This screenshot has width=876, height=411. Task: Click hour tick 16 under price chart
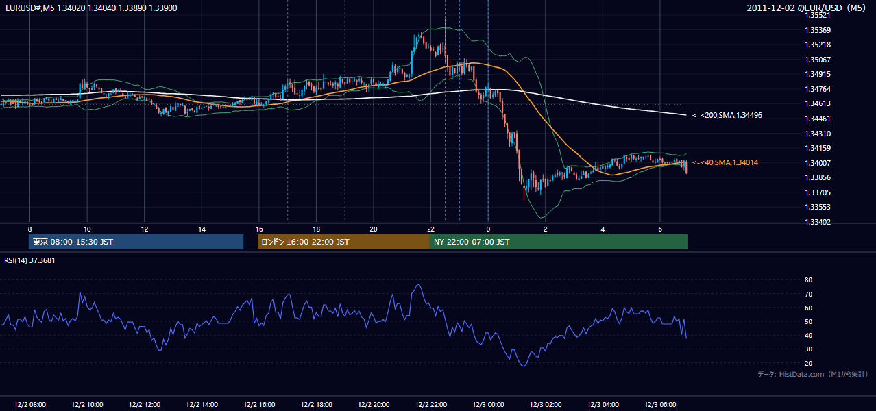click(258, 229)
